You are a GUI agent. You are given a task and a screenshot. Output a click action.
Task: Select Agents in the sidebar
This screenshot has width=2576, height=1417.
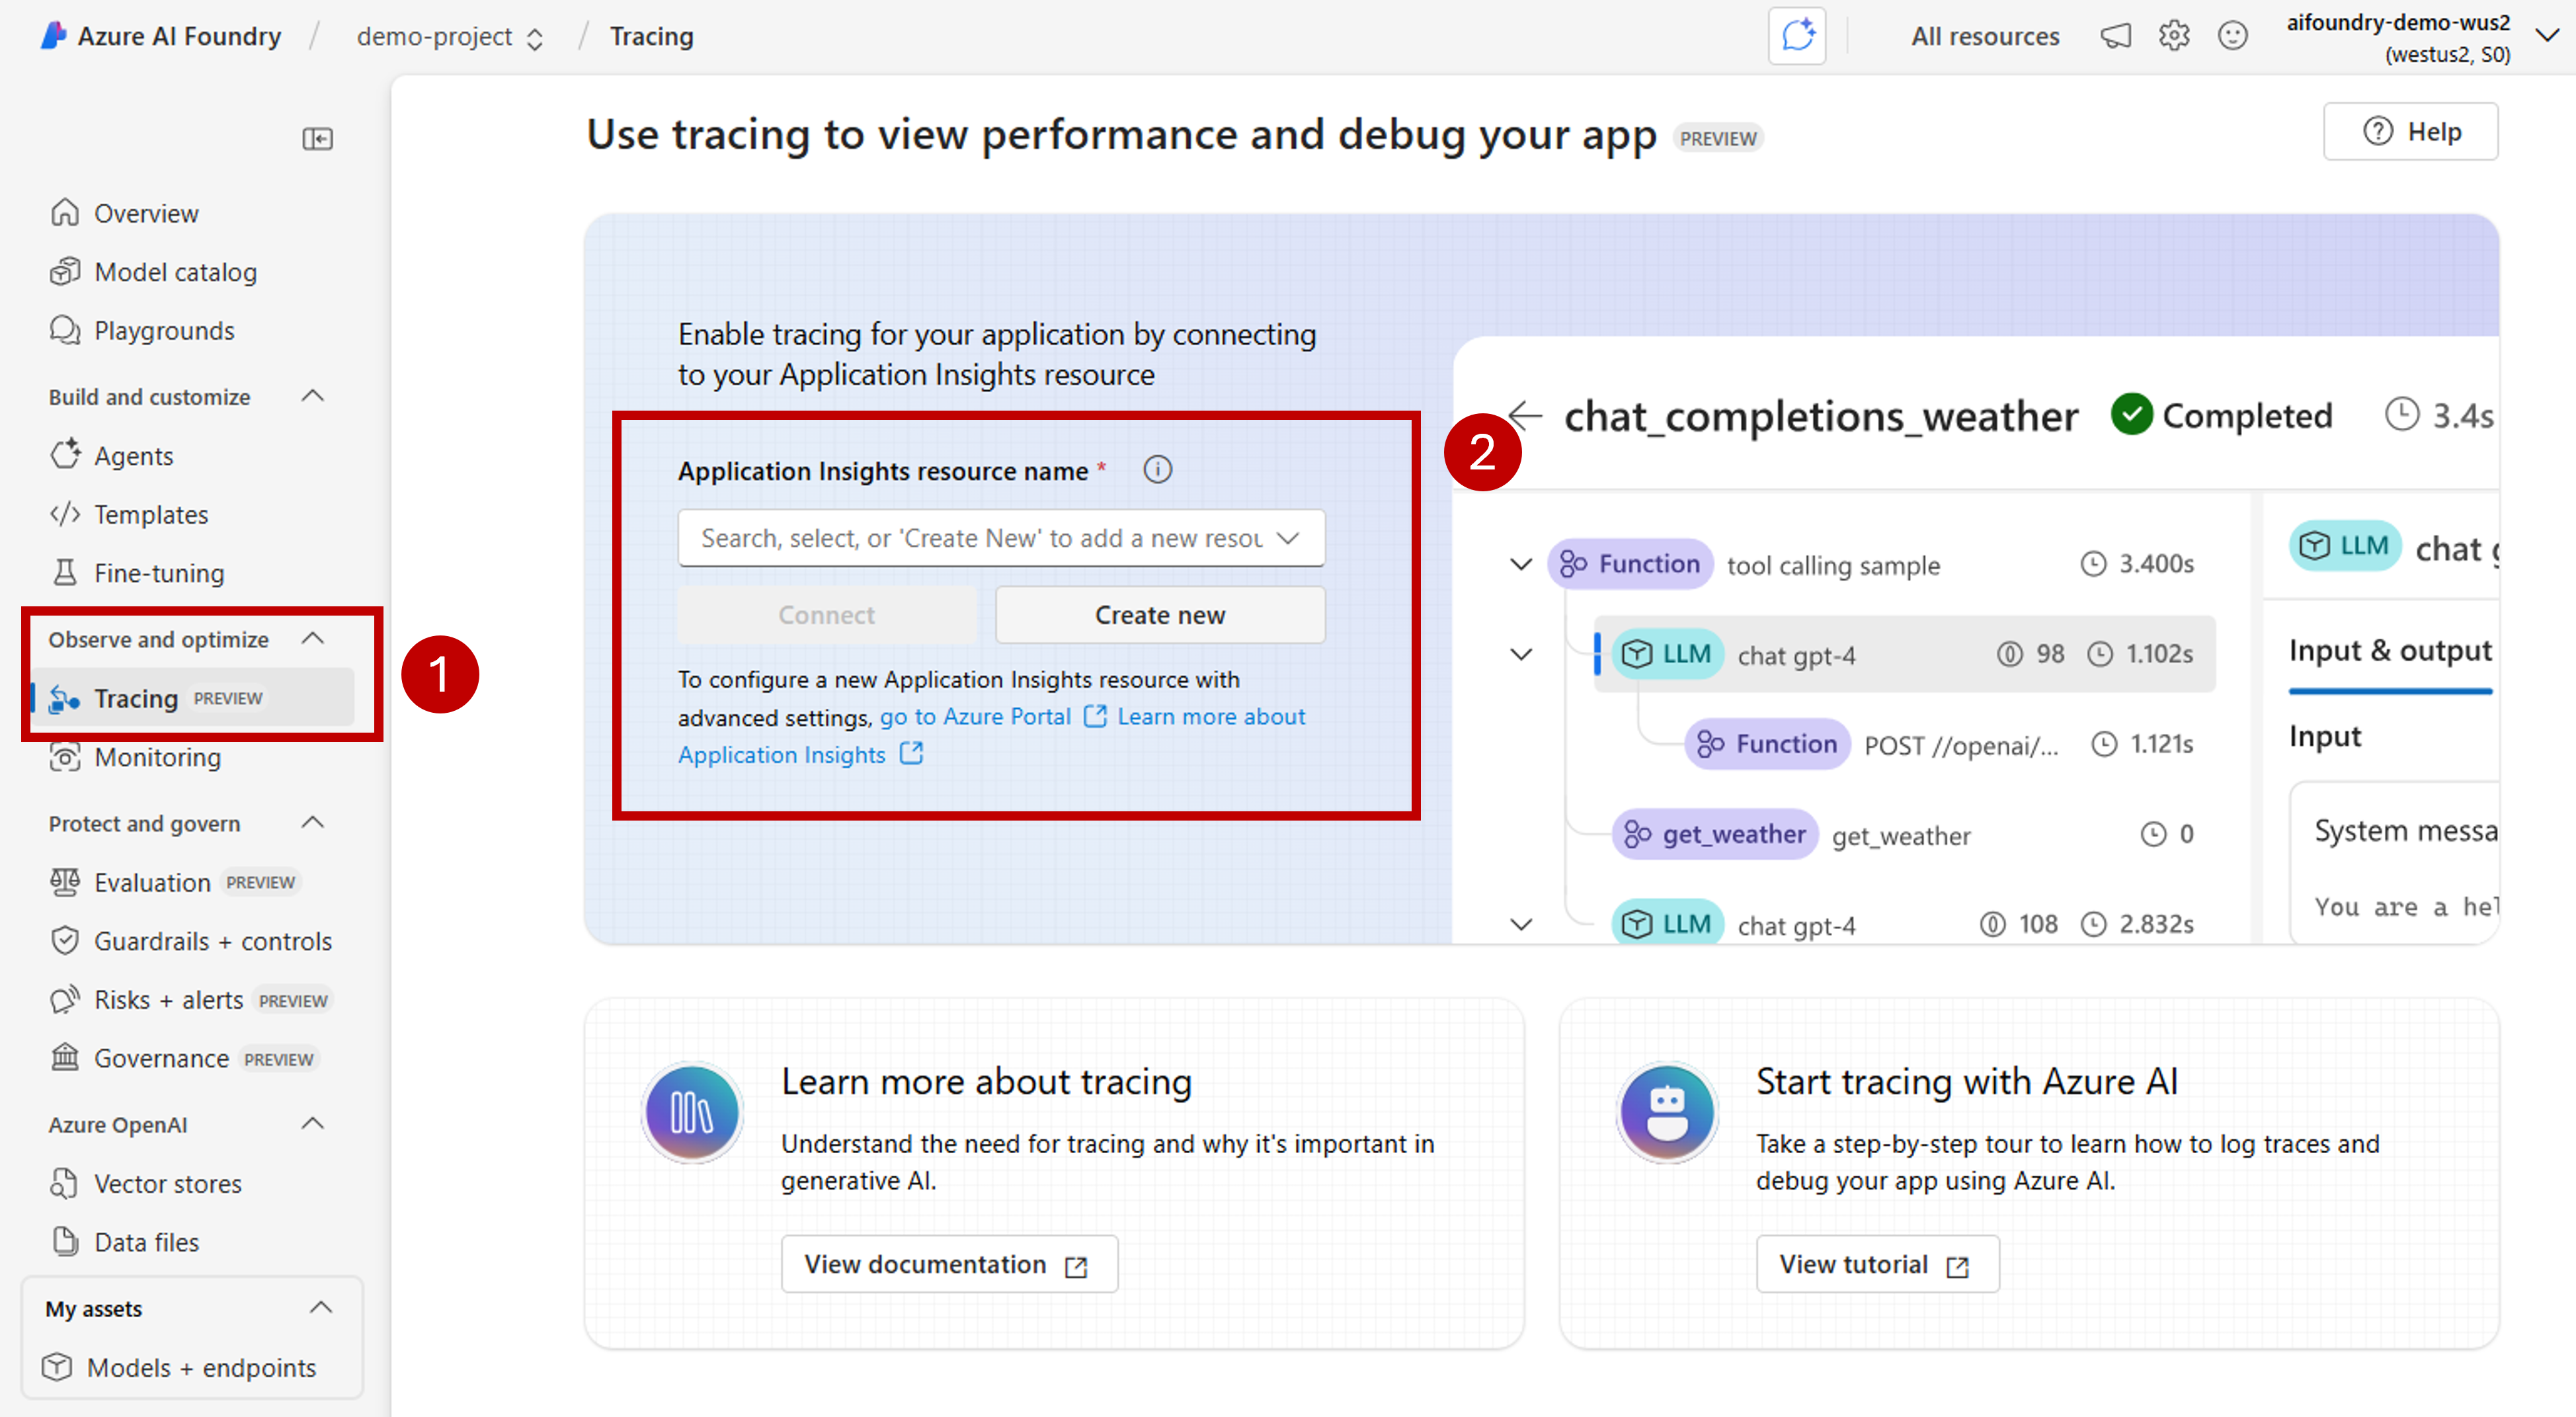point(133,456)
